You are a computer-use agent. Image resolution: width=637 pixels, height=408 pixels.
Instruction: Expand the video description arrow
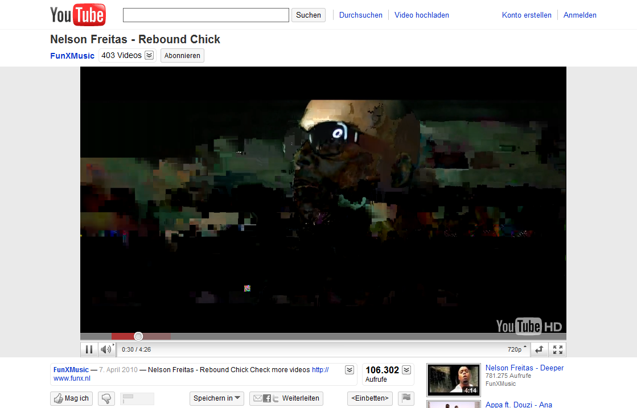(x=350, y=370)
